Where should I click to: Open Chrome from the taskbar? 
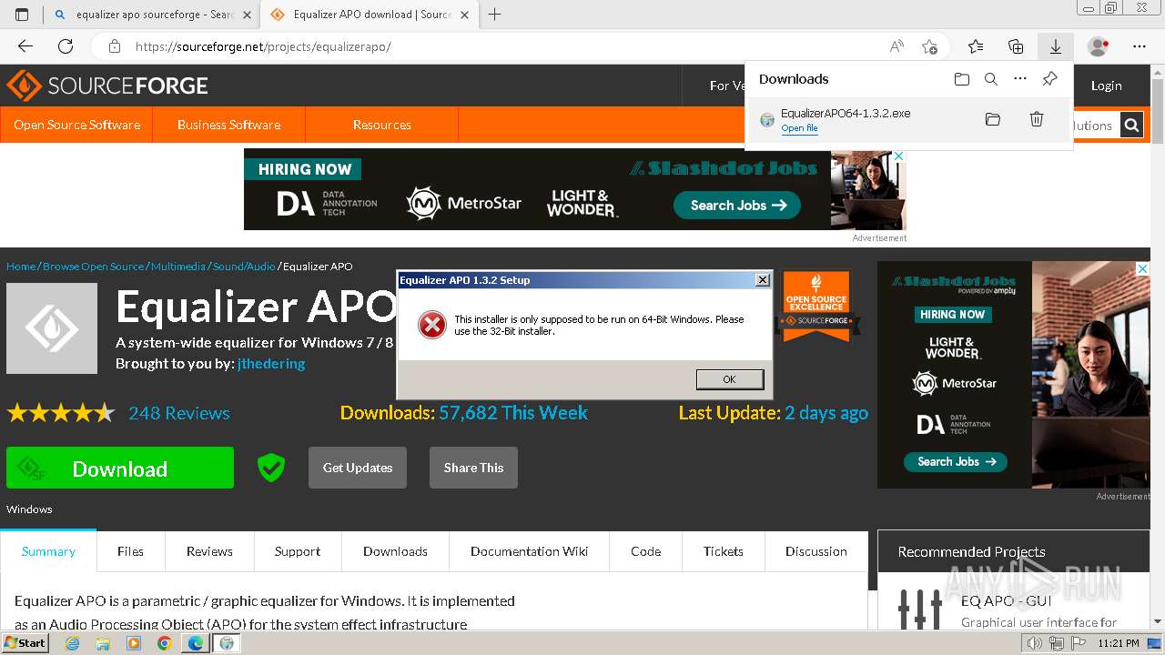coord(164,643)
